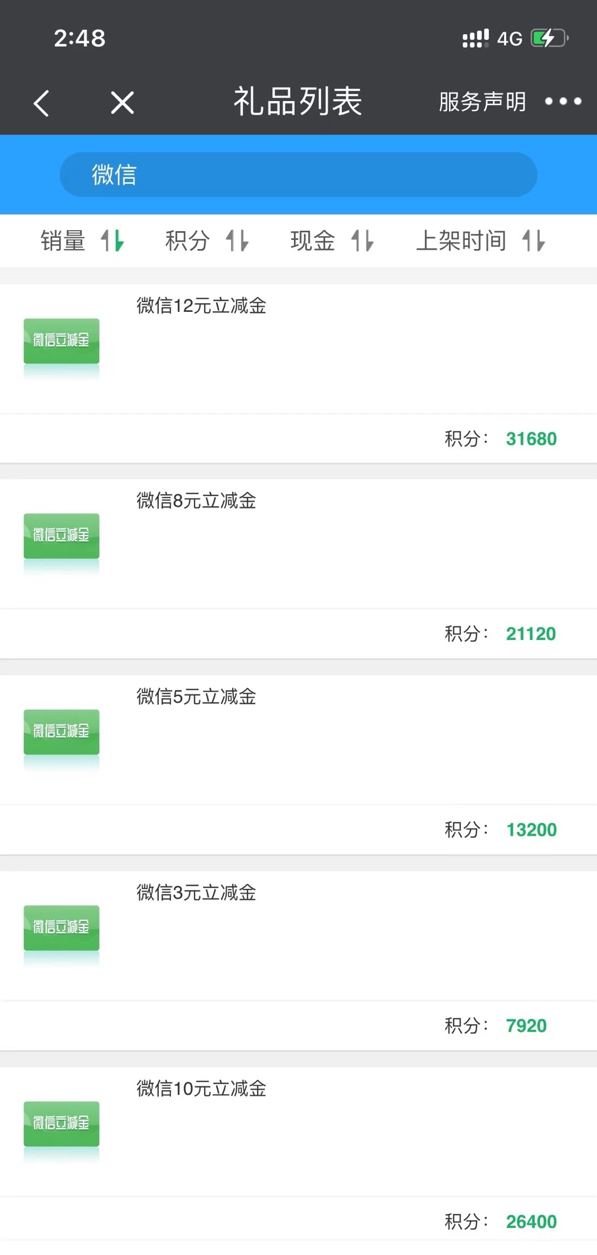This screenshot has height=1255, width=597.
Task: Select the 微信3元立减金 title
Action: click(196, 892)
